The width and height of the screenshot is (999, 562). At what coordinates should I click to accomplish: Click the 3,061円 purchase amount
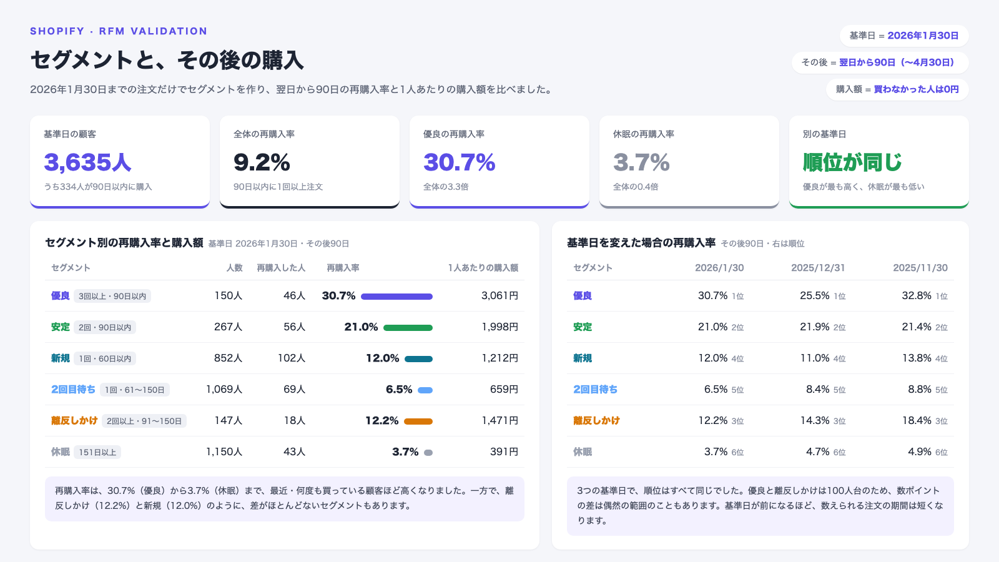(x=499, y=296)
